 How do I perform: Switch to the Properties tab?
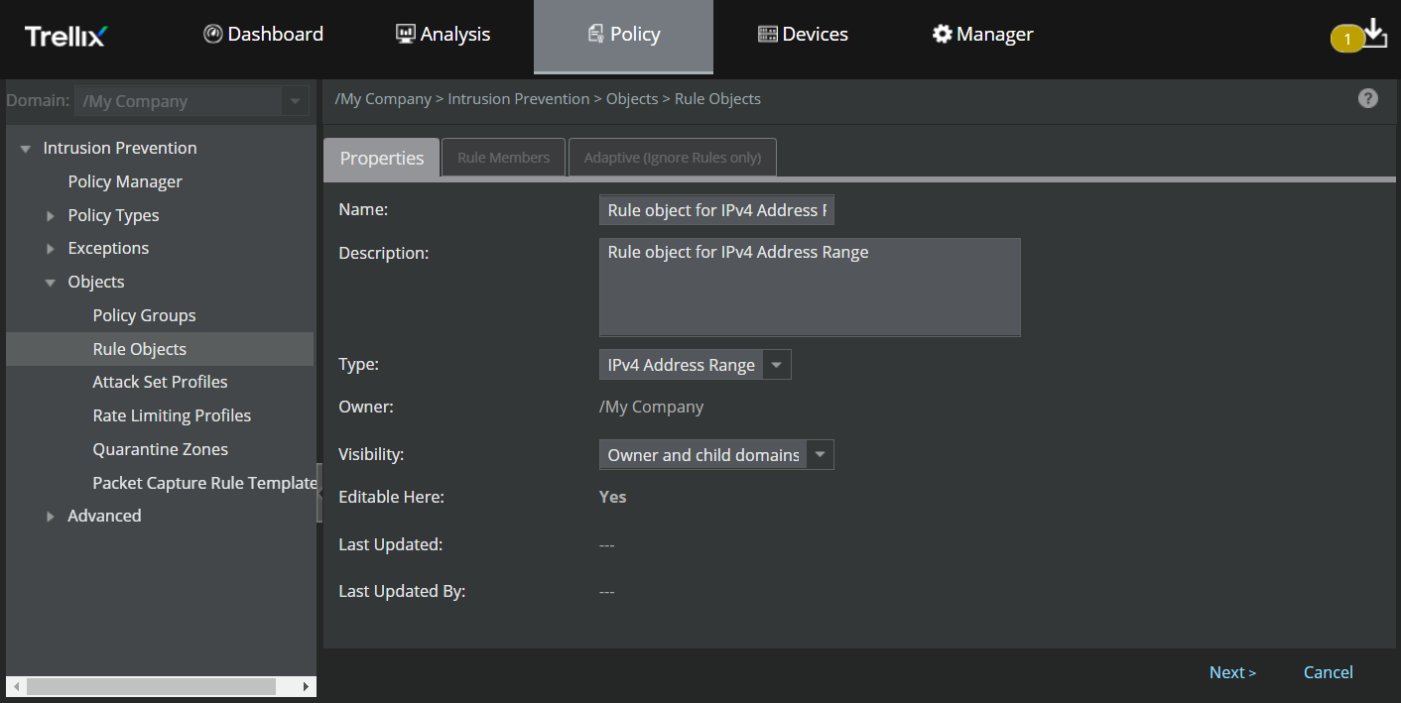(382, 158)
